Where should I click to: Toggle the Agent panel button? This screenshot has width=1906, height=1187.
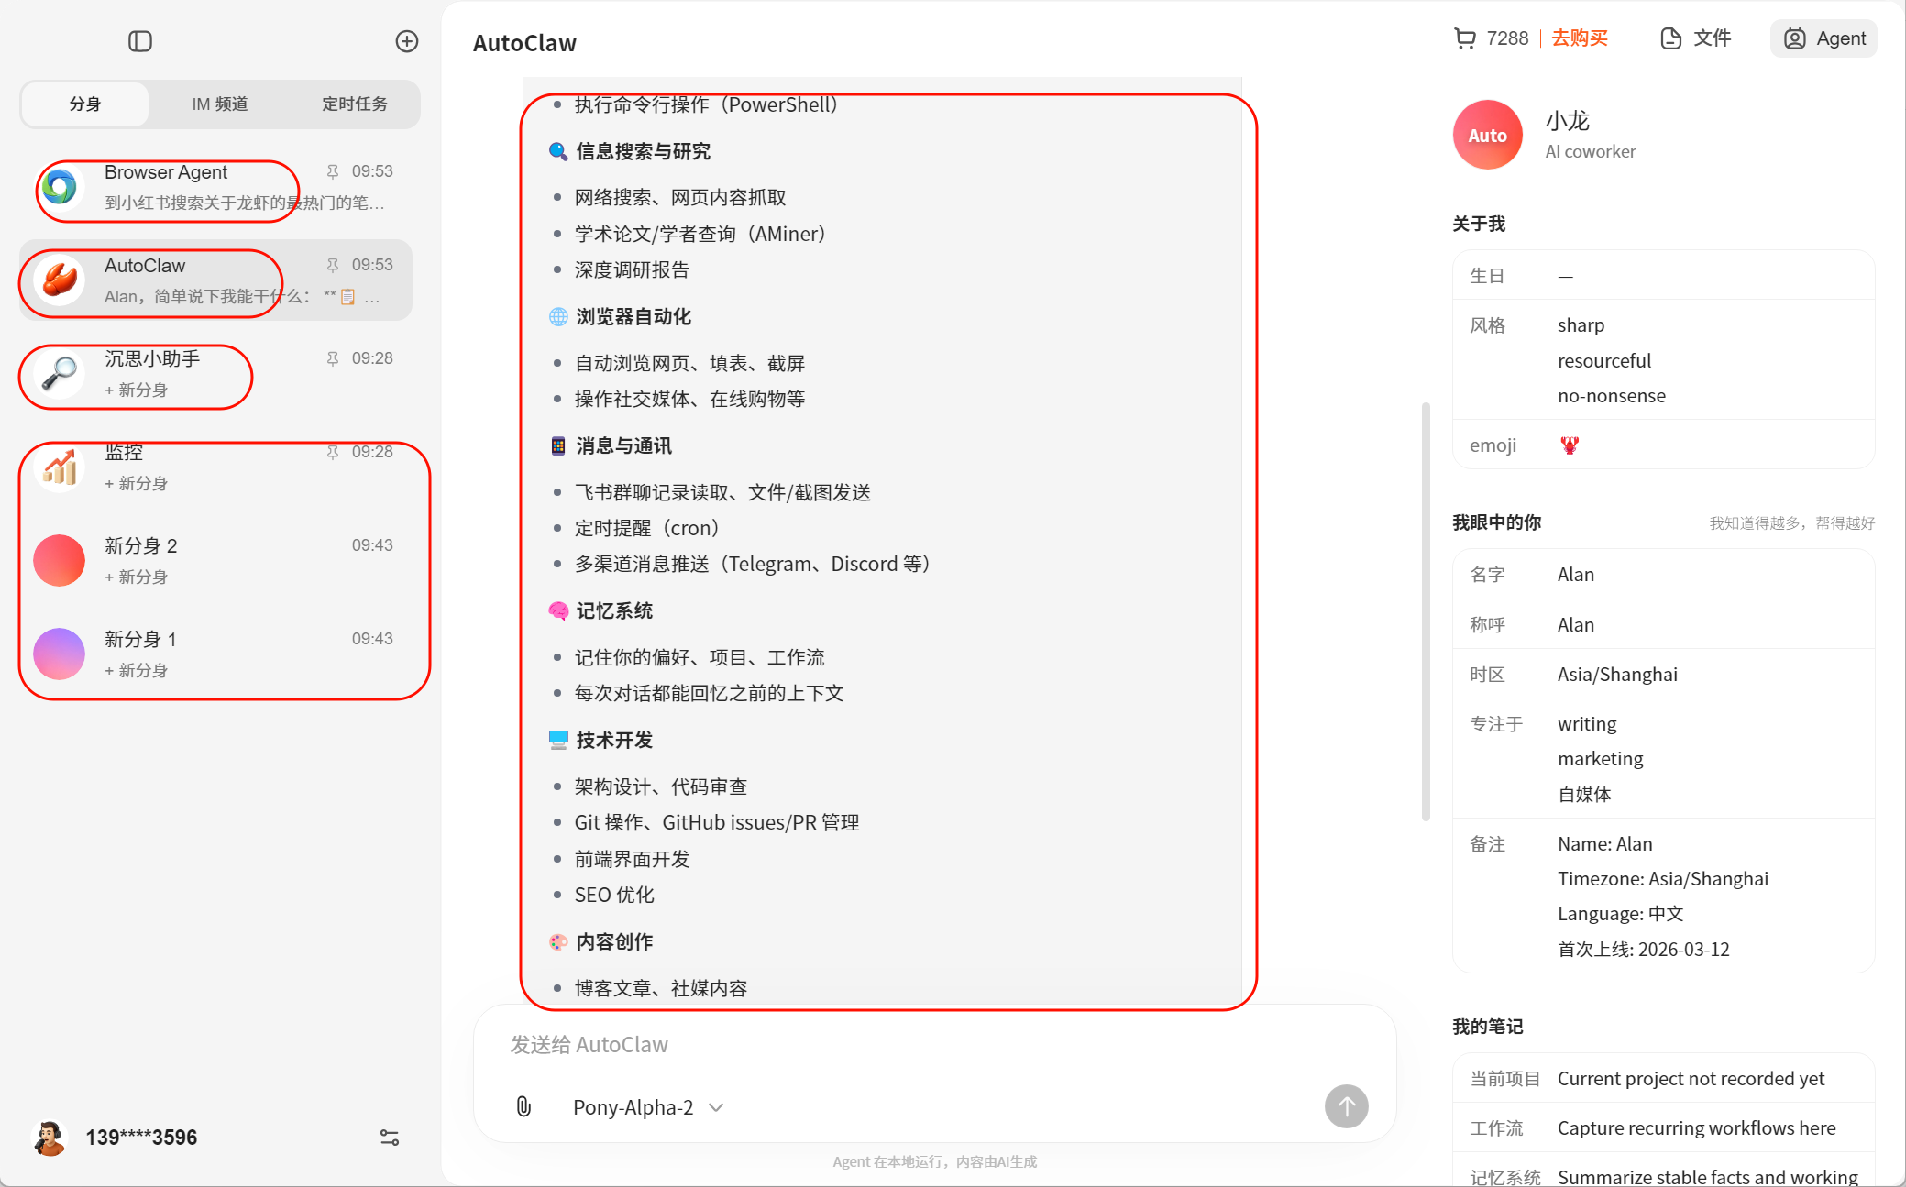[1823, 38]
